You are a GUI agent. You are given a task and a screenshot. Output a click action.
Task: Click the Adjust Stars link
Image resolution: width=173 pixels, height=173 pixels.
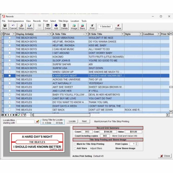click(96, 148)
